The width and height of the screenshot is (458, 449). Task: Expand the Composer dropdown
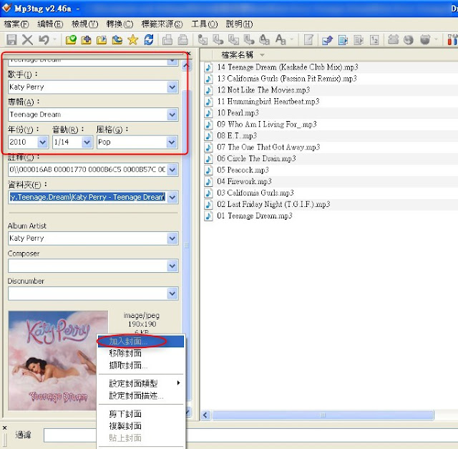(172, 266)
